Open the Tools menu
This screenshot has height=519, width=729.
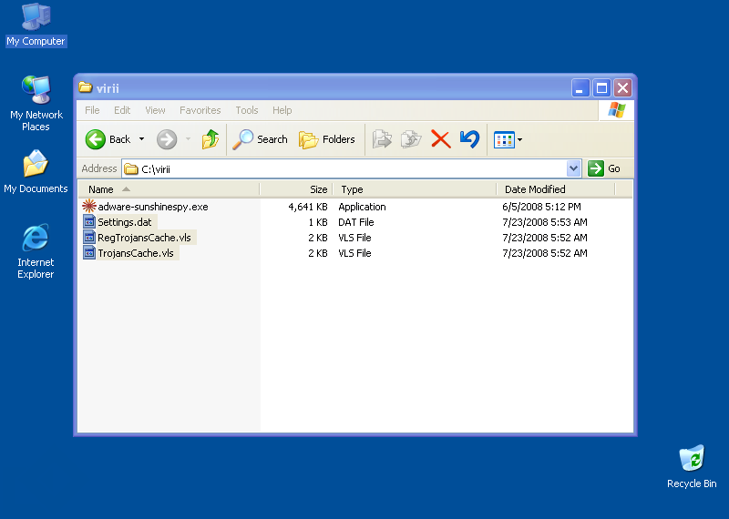pos(247,110)
